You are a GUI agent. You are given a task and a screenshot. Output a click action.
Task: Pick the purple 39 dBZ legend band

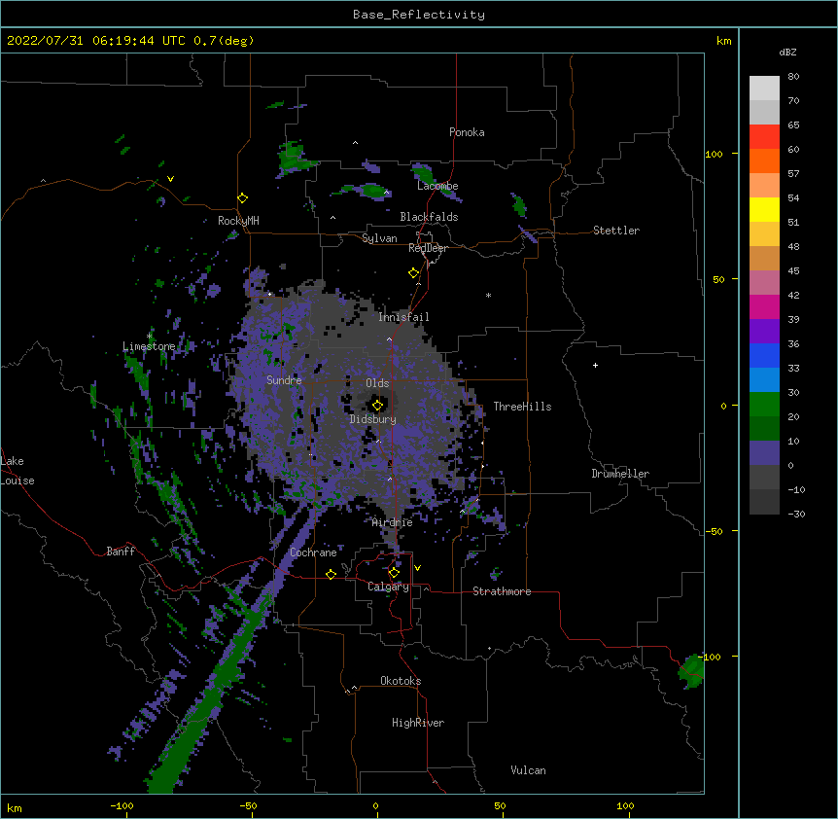pyautogui.click(x=764, y=332)
